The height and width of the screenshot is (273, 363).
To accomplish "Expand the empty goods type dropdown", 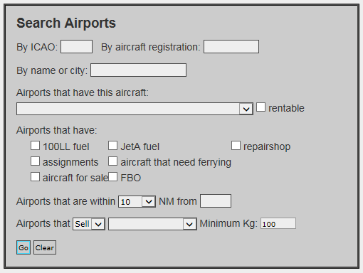I will (x=152, y=224).
